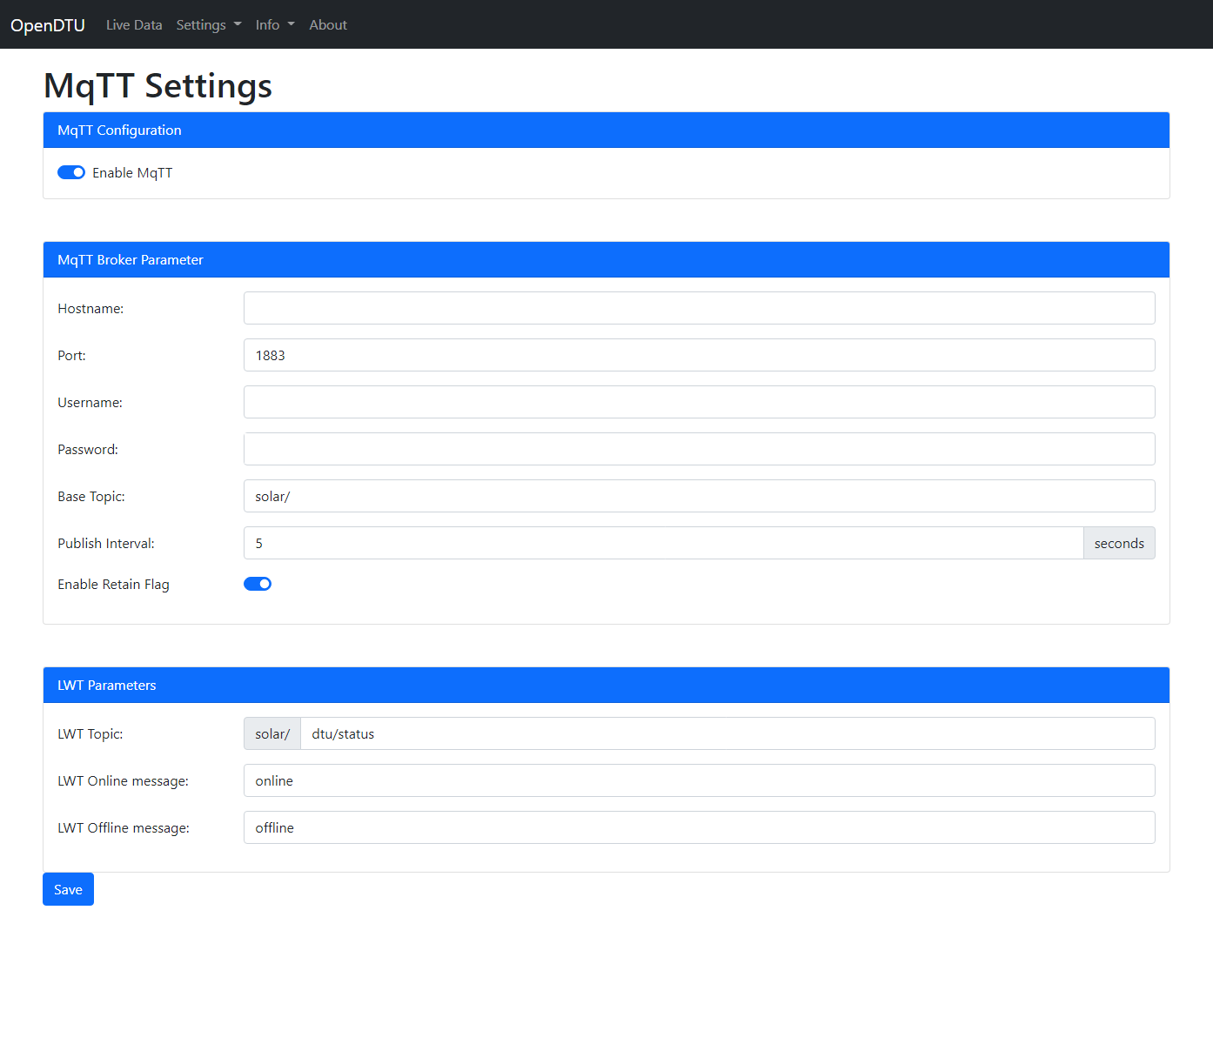The width and height of the screenshot is (1213, 1044).
Task: Edit the Base Topic field
Action: tap(699, 496)
